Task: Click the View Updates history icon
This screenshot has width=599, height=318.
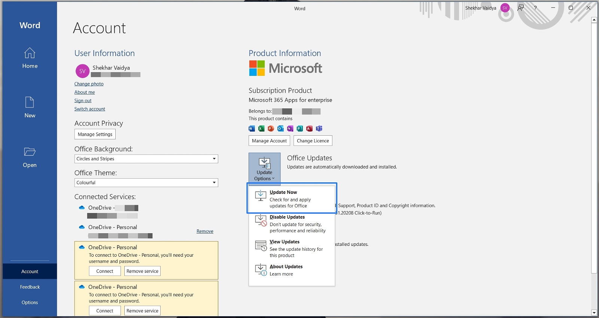Action: [x=261, y=246]
